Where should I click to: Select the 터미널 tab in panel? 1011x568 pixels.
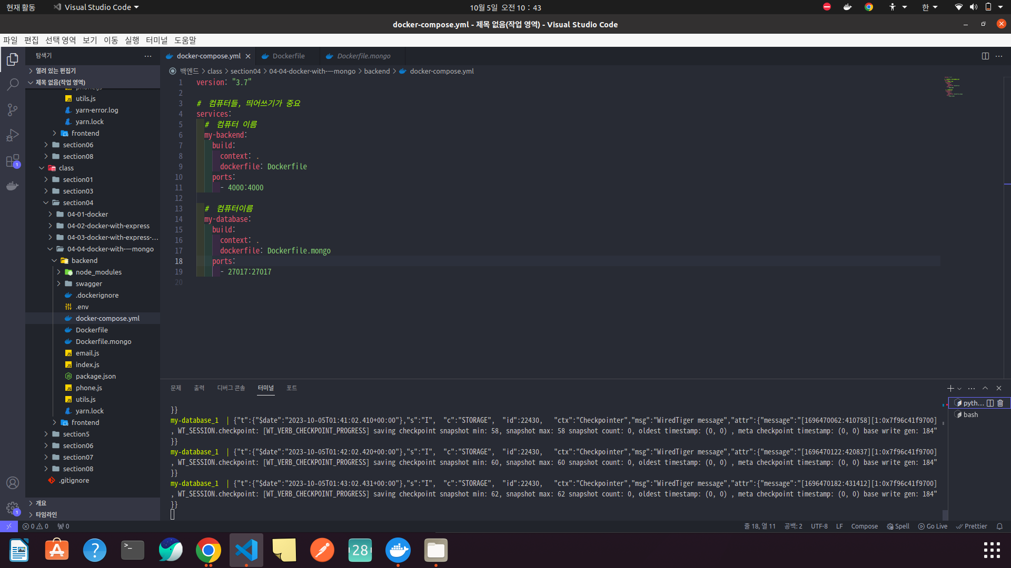(265, 388)
